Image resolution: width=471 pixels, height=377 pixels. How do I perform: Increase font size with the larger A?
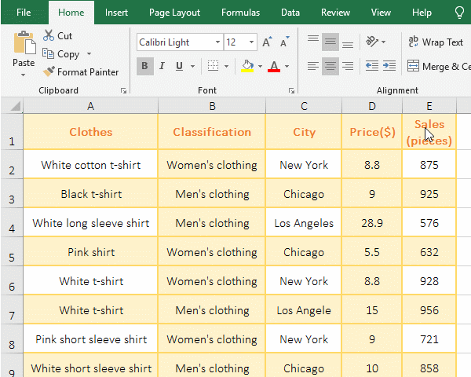pos(267,42)
